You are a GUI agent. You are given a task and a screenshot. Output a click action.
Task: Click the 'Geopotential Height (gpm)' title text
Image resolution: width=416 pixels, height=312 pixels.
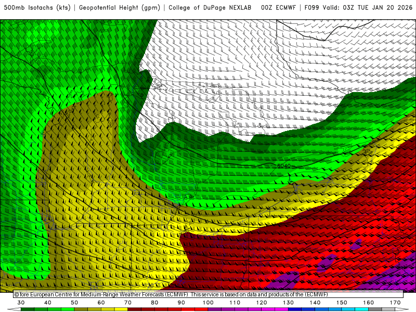120,8
